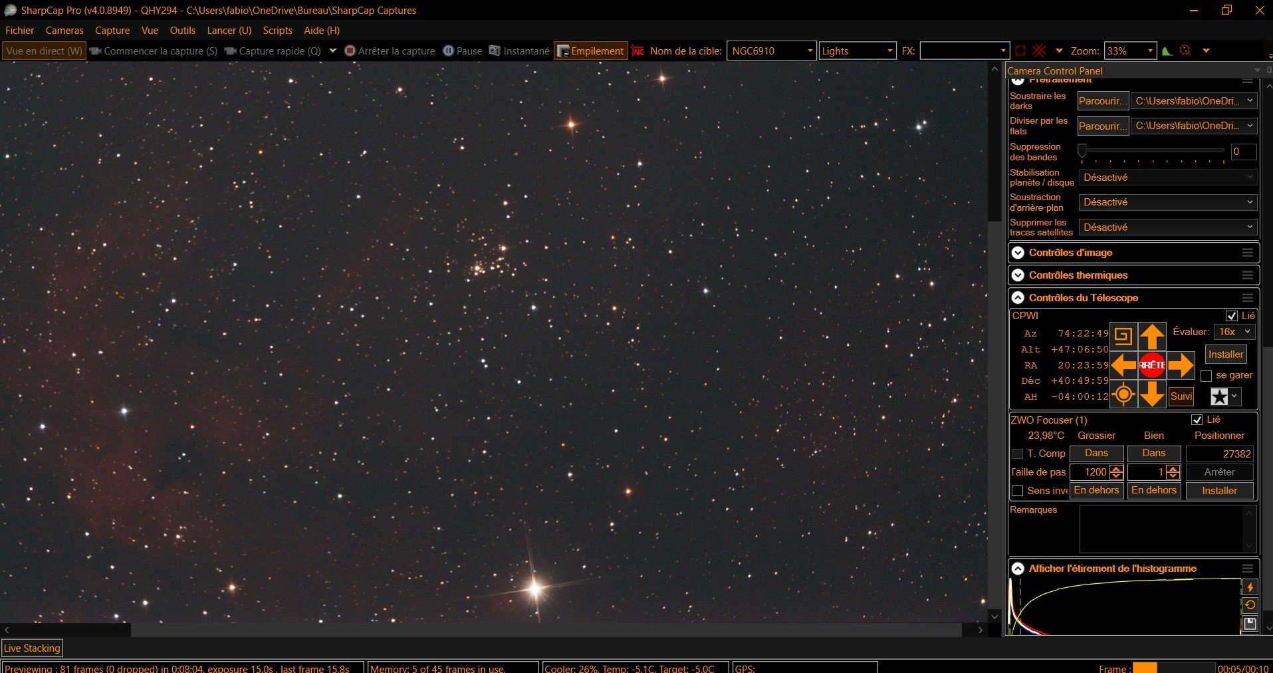The image size is (1273, 673).
Task: Move telescope down using the down arrow
Action: coord(1152,394)
